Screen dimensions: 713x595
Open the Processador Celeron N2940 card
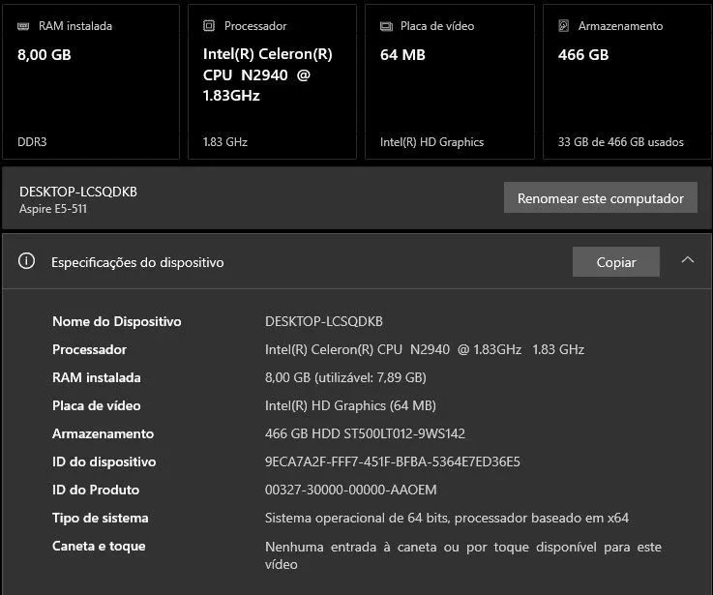point(272,82)
